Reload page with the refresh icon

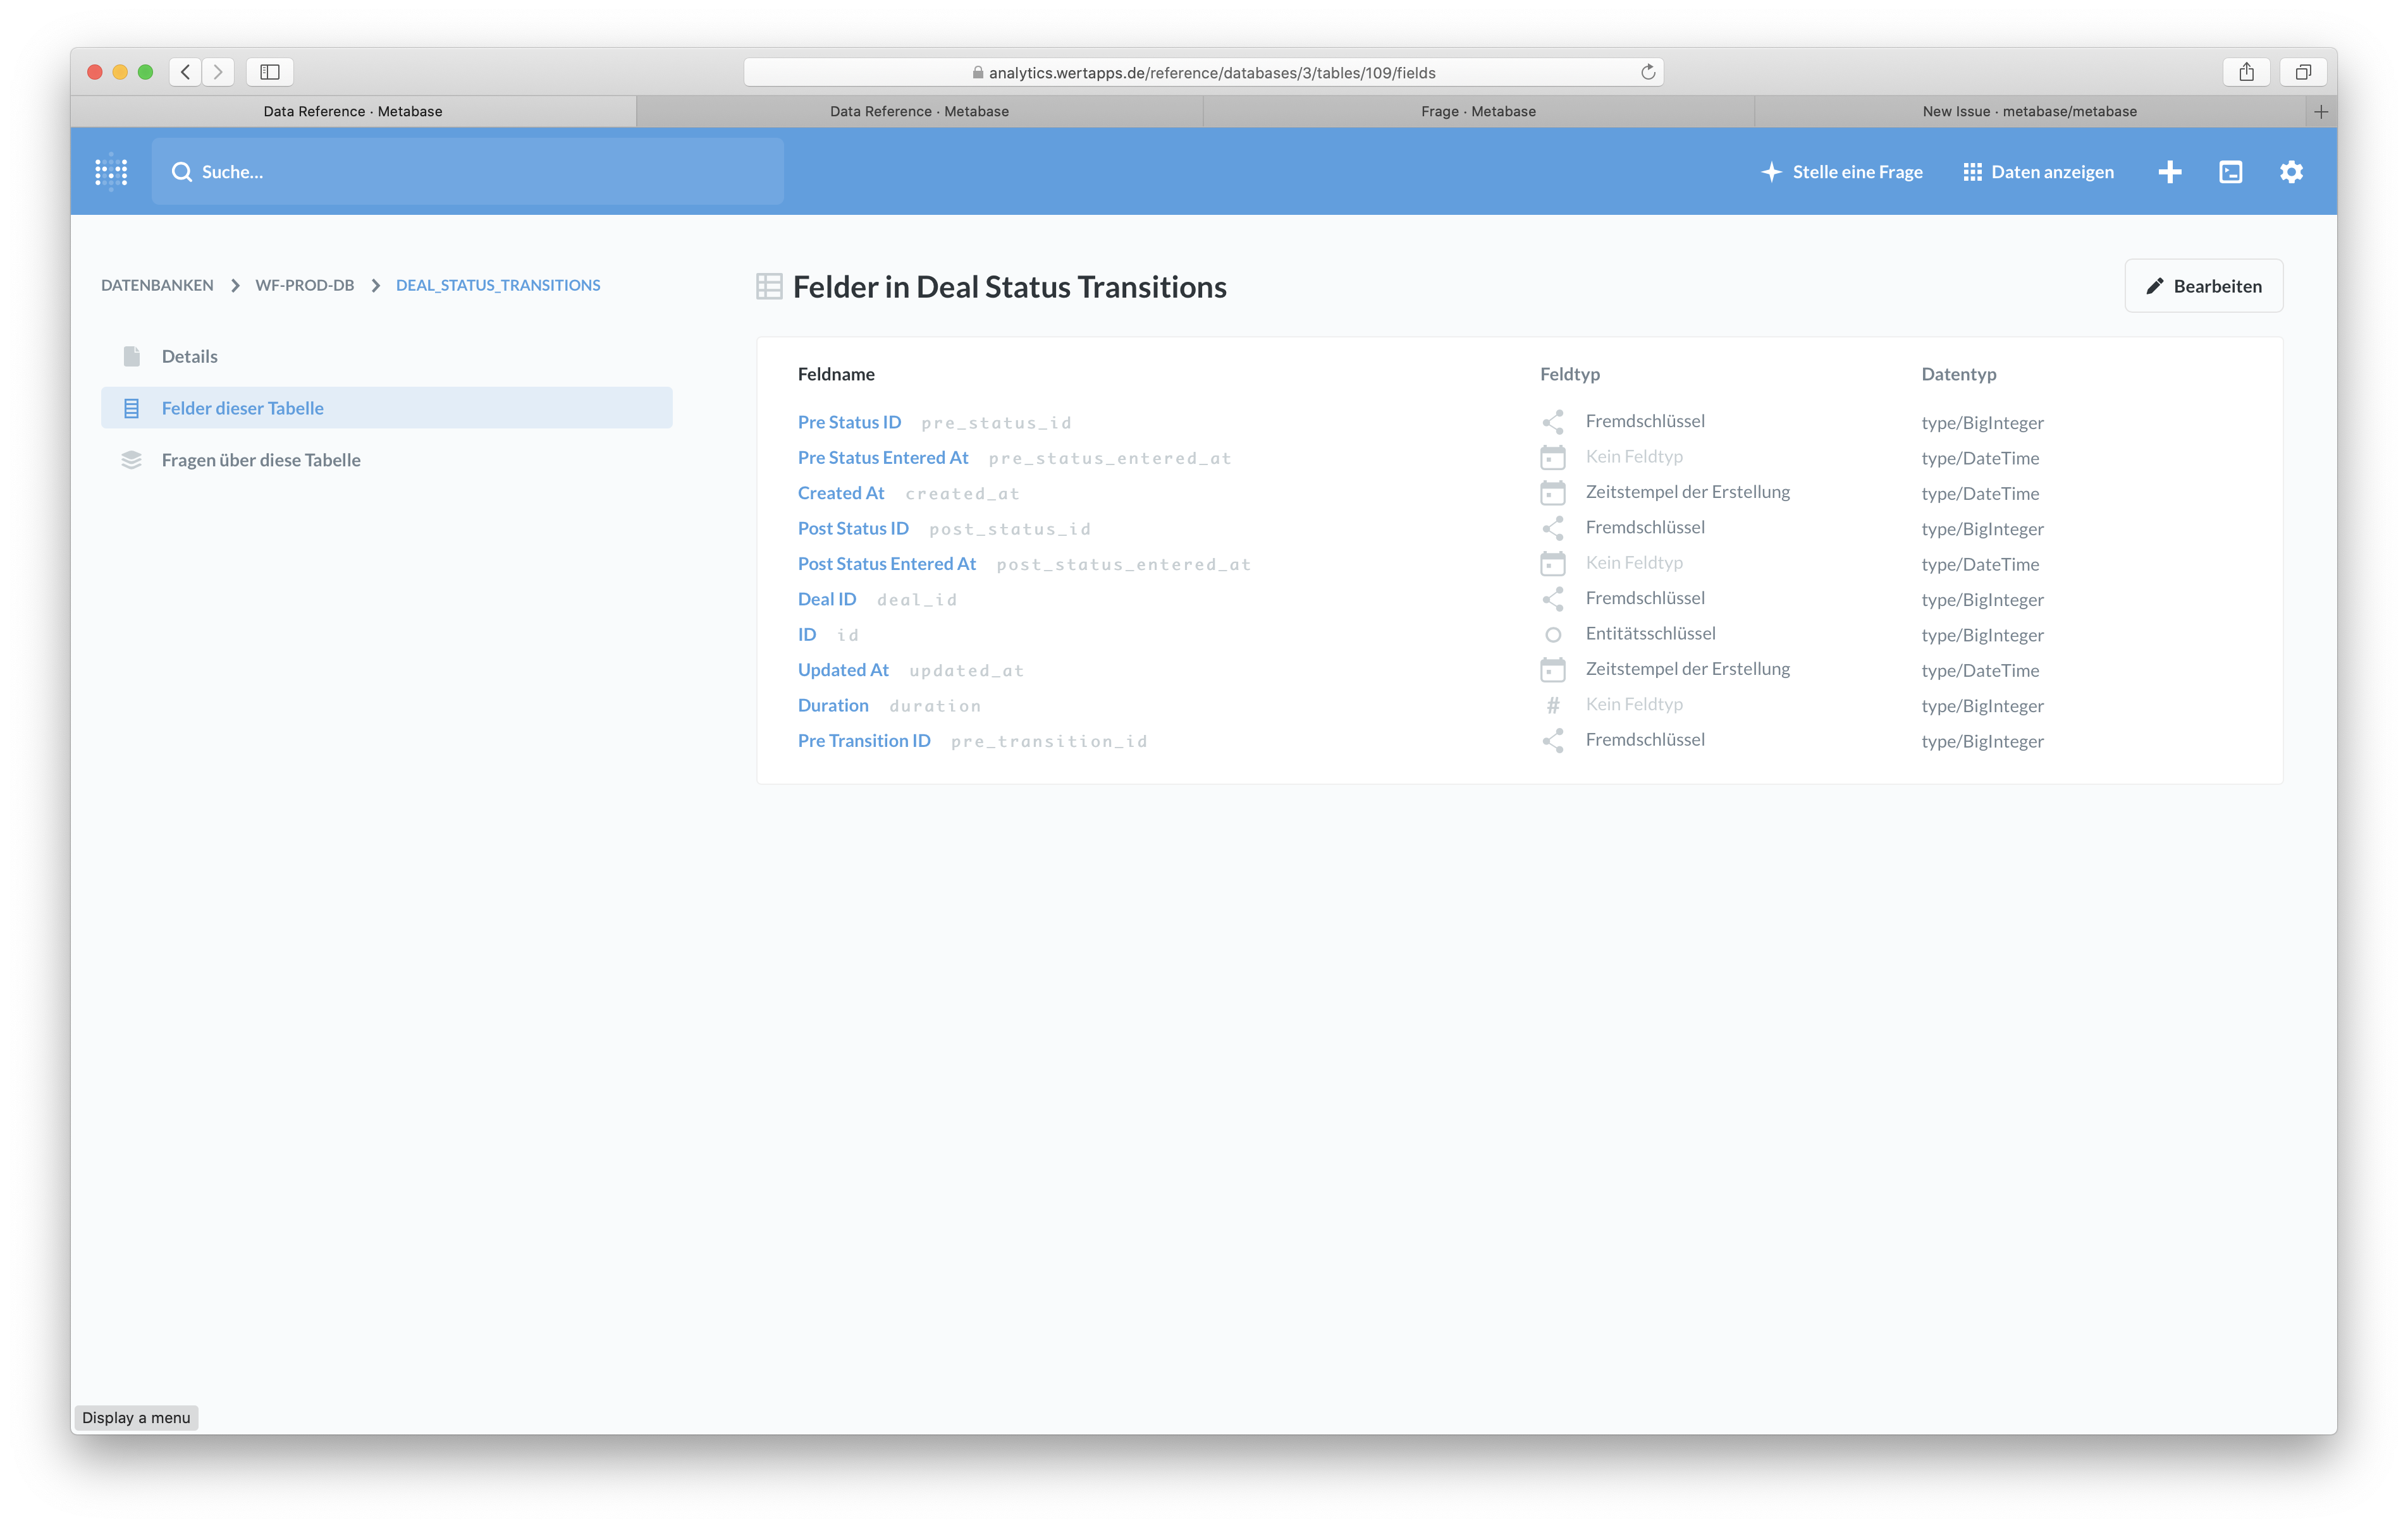(x=1648, y=72)
